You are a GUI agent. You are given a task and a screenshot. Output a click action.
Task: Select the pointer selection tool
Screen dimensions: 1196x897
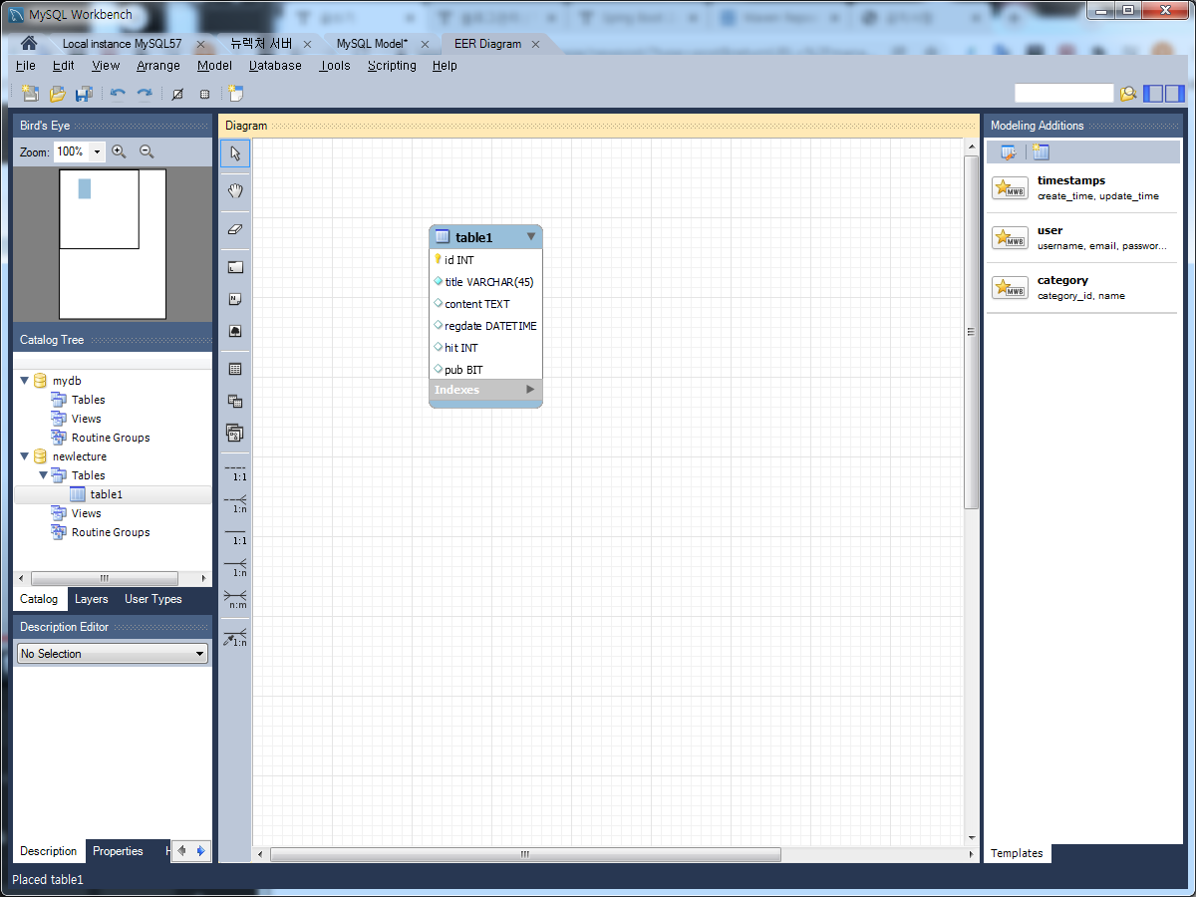235,153
